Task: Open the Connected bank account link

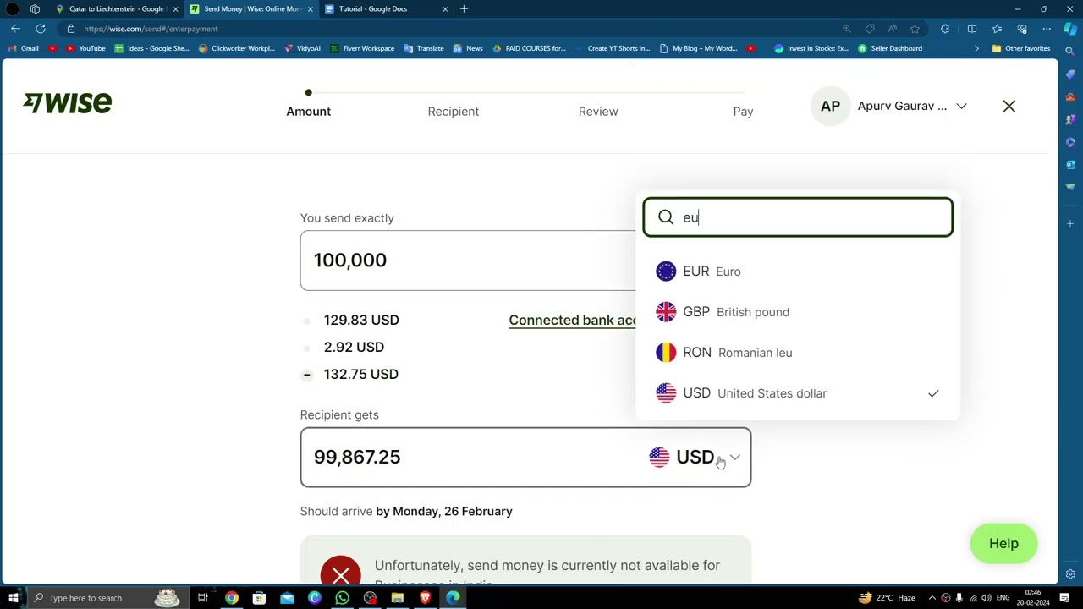Action: [572, 321]
